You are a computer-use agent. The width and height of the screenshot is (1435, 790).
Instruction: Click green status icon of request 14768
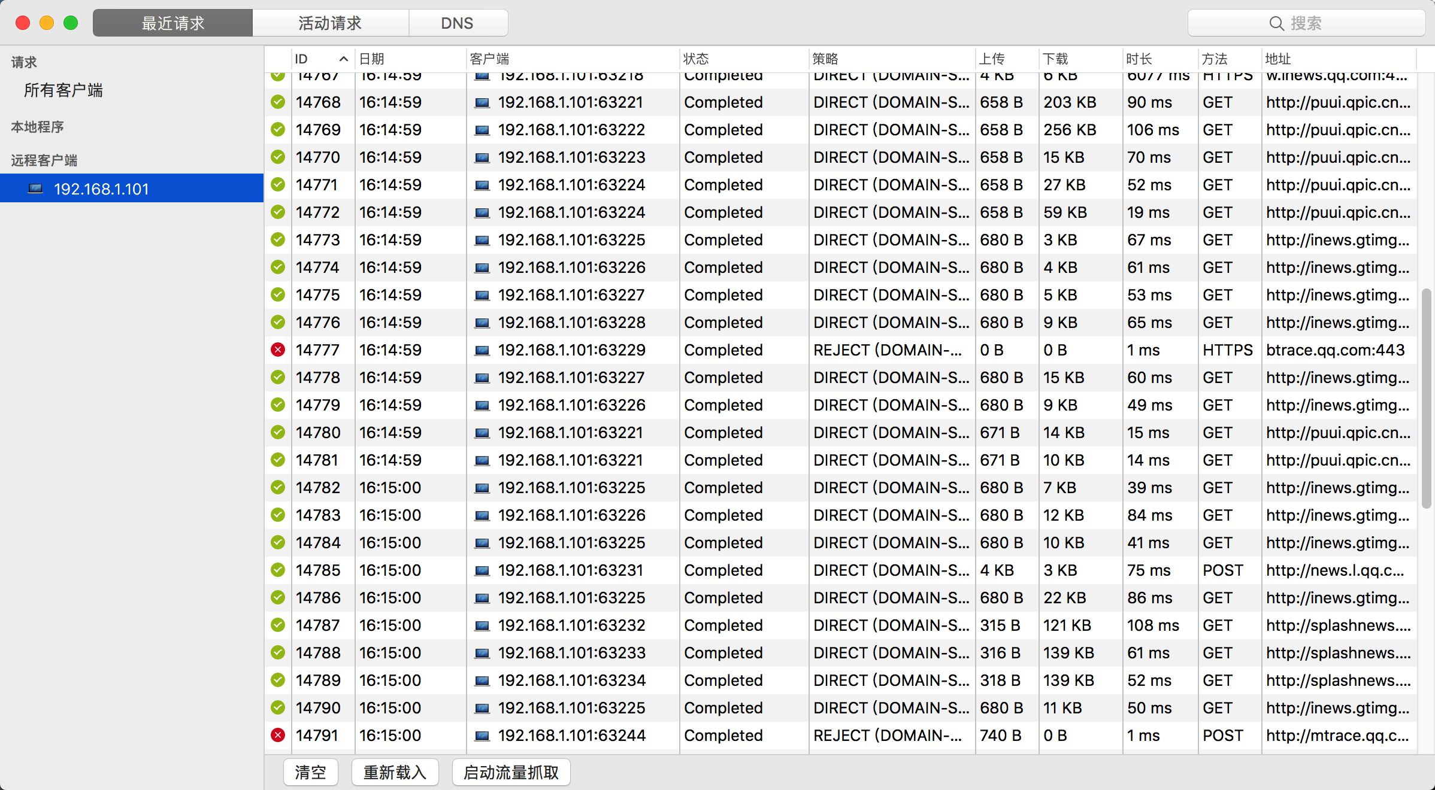tap(278, 102)
